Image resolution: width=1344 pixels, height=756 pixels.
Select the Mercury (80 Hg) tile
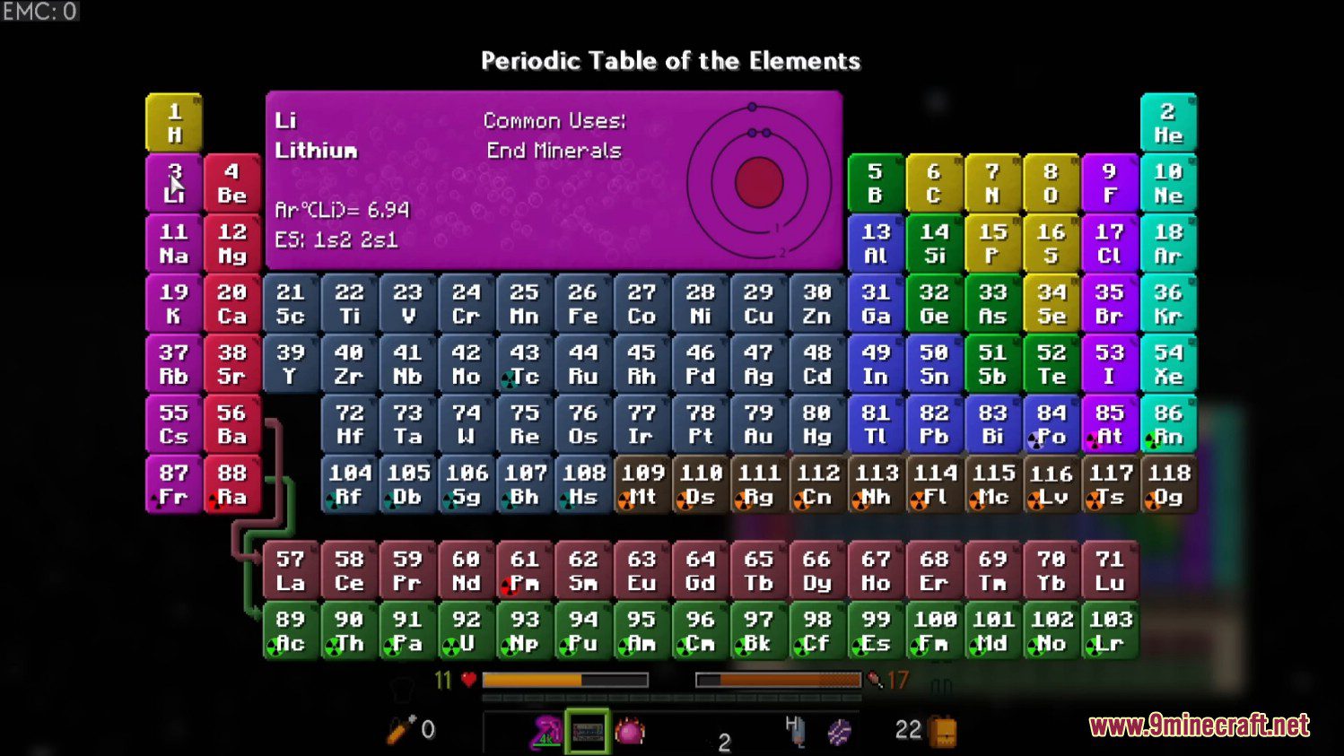click(817, 424)
